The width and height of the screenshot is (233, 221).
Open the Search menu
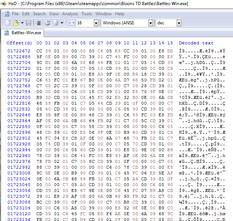coord(39,14)
